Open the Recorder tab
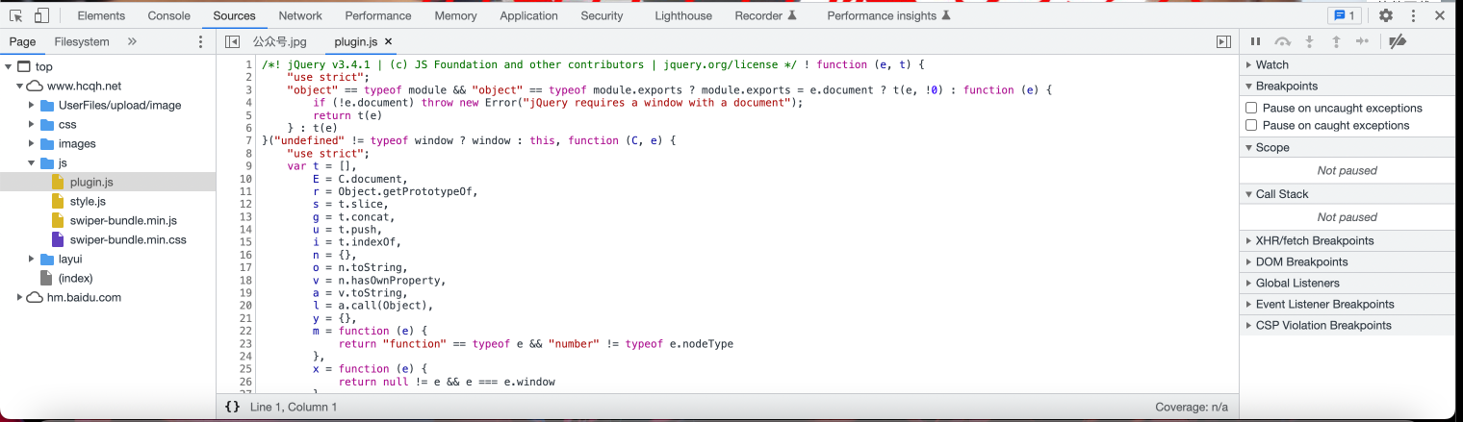 tap(765, 15)
